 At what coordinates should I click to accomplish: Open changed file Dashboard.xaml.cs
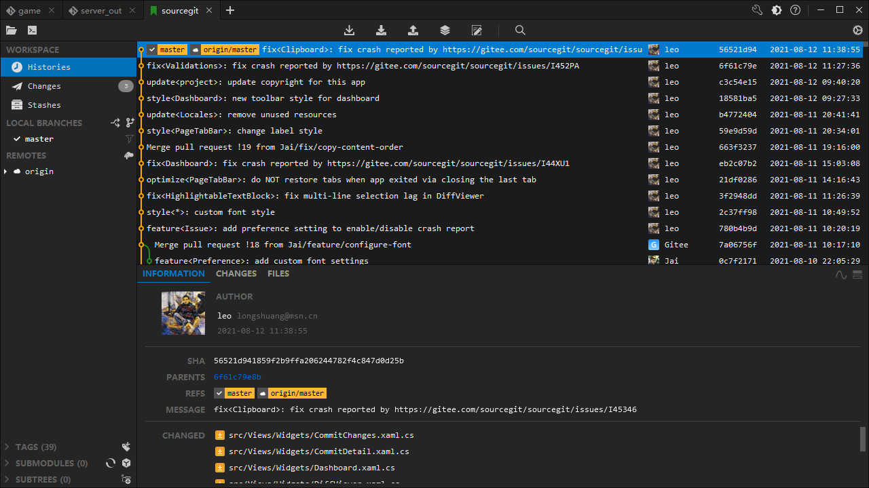312,468
